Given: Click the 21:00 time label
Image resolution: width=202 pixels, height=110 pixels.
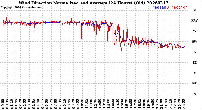Looking at the screenshot, I should [161, 104].
